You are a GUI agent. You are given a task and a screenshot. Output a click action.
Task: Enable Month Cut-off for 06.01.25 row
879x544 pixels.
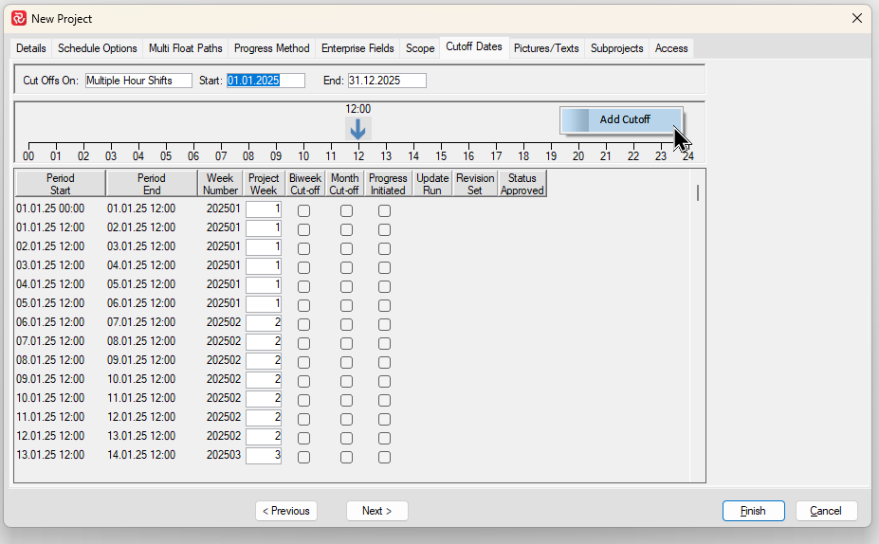pos(346,324)
